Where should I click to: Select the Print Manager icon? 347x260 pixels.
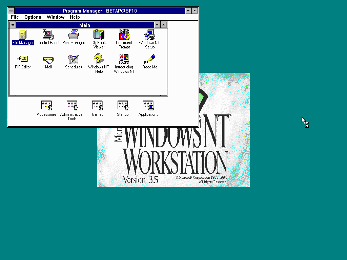coord(74,35)
